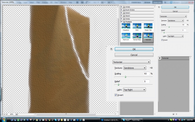Click the zoom in plus button below preview

point(6,114)
